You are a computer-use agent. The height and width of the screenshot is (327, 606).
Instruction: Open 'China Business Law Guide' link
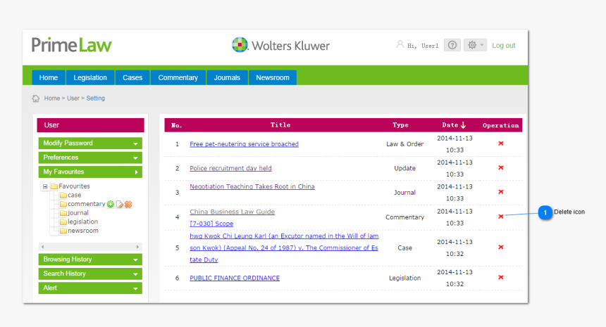[x=233, y=212]
